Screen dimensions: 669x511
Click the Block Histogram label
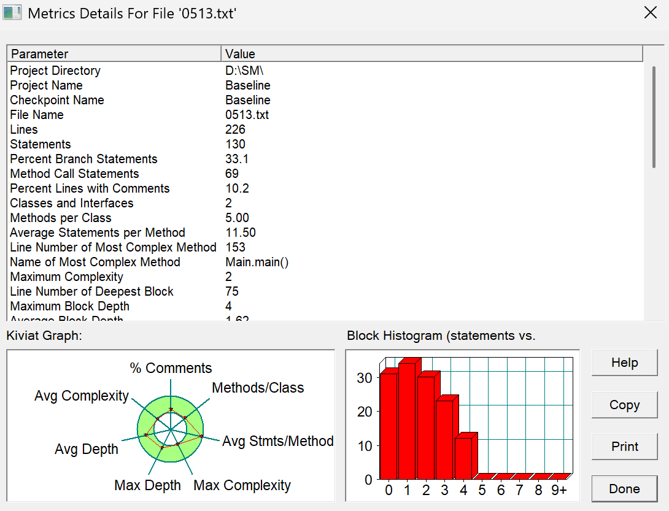[x=441, y=336]
